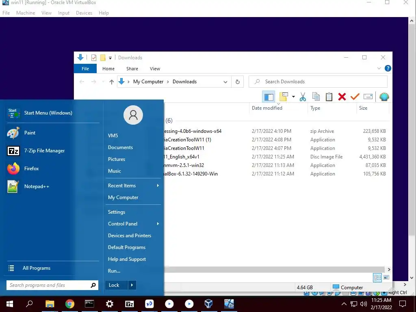The height and width of the screenshot is (312, 416).
Task: Click the envelope Email icon in toolbar
Action: coord(368,97)
